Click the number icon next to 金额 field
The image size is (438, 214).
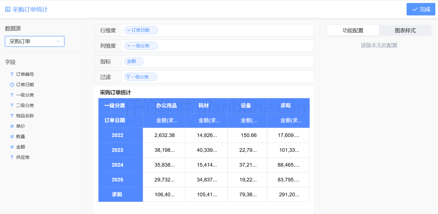(12, 147)
